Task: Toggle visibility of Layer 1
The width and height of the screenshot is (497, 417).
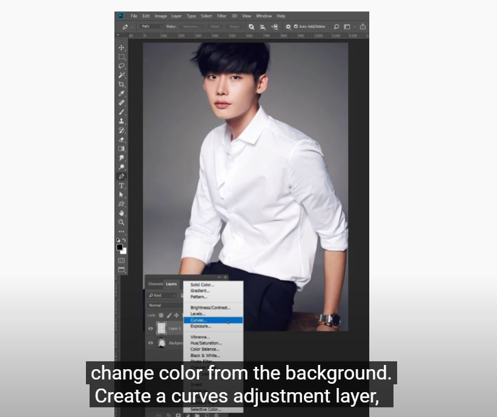Action: tap(151, 329)
